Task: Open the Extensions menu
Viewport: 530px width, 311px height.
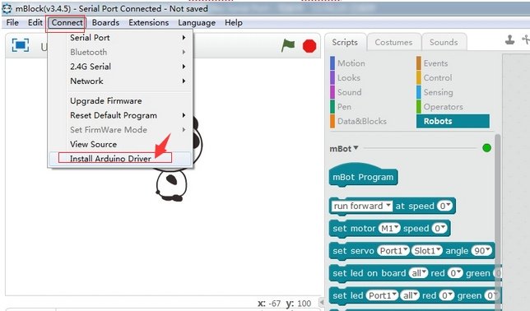Action: (148, 23)
